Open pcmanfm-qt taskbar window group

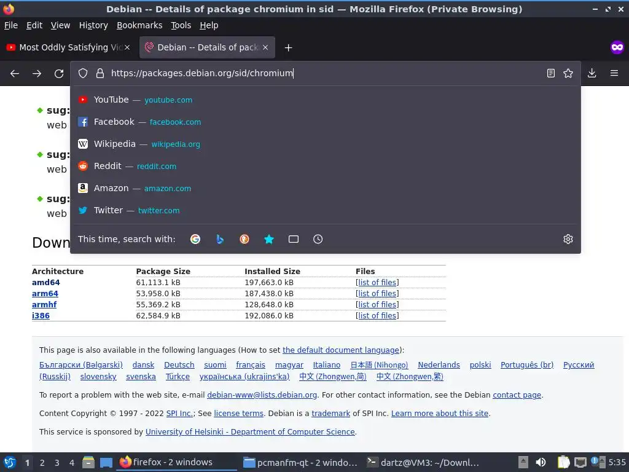coord(300,462)
